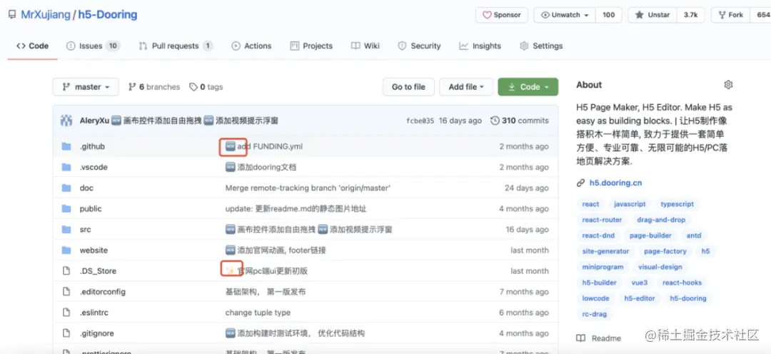Open the About settings gear icon
Screen dimensions: 771x354
[728, 84]
